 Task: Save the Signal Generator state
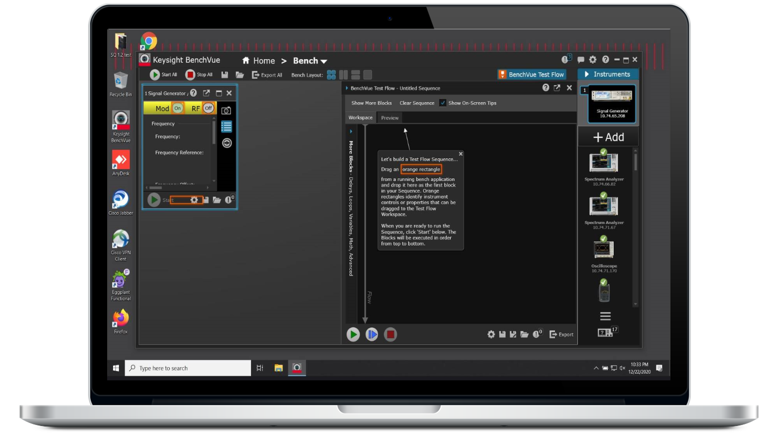(206, 200)
